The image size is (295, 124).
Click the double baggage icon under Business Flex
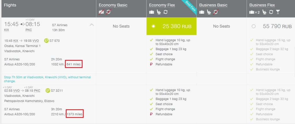[254, 12]
